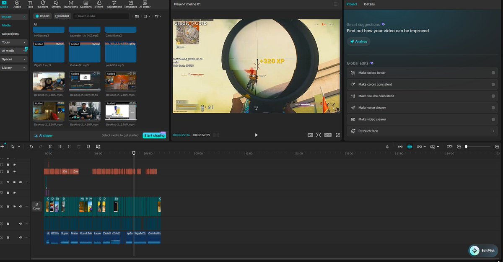Enable Make volume consistent checkbox

[493, 96]
